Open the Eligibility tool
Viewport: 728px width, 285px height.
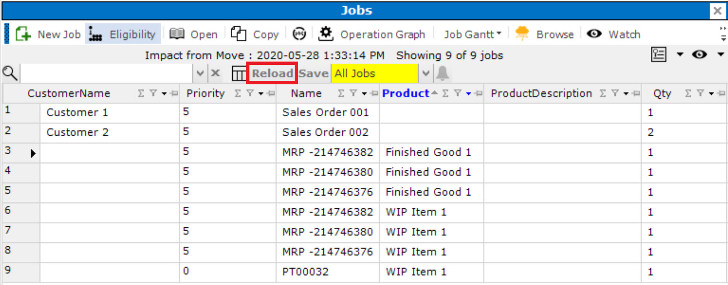123,34
